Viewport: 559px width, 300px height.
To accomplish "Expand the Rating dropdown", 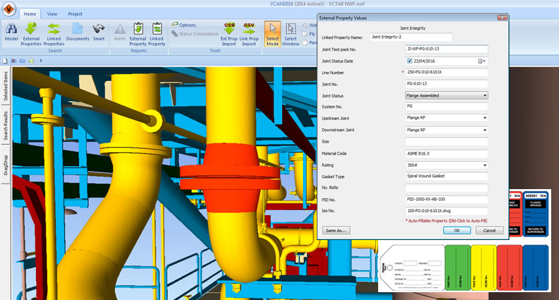I will [x=485, y=165].
